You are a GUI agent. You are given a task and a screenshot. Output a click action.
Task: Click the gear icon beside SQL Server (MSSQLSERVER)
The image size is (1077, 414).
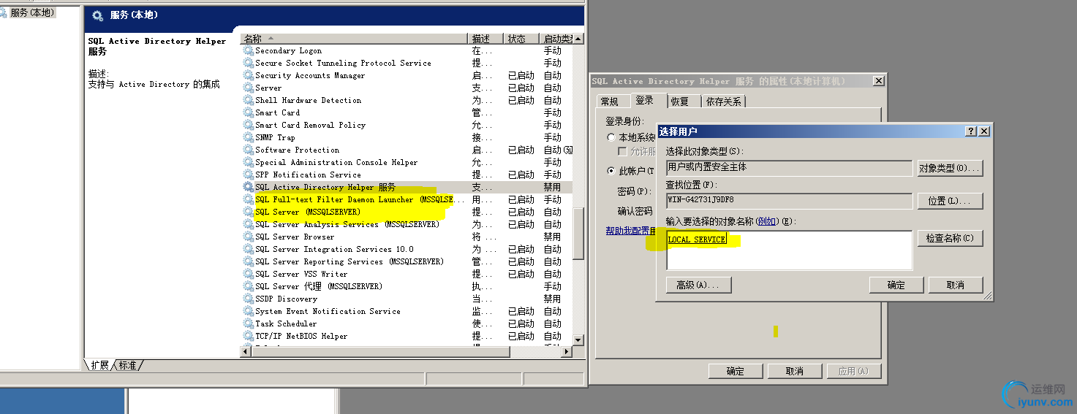tap(249, 212)
